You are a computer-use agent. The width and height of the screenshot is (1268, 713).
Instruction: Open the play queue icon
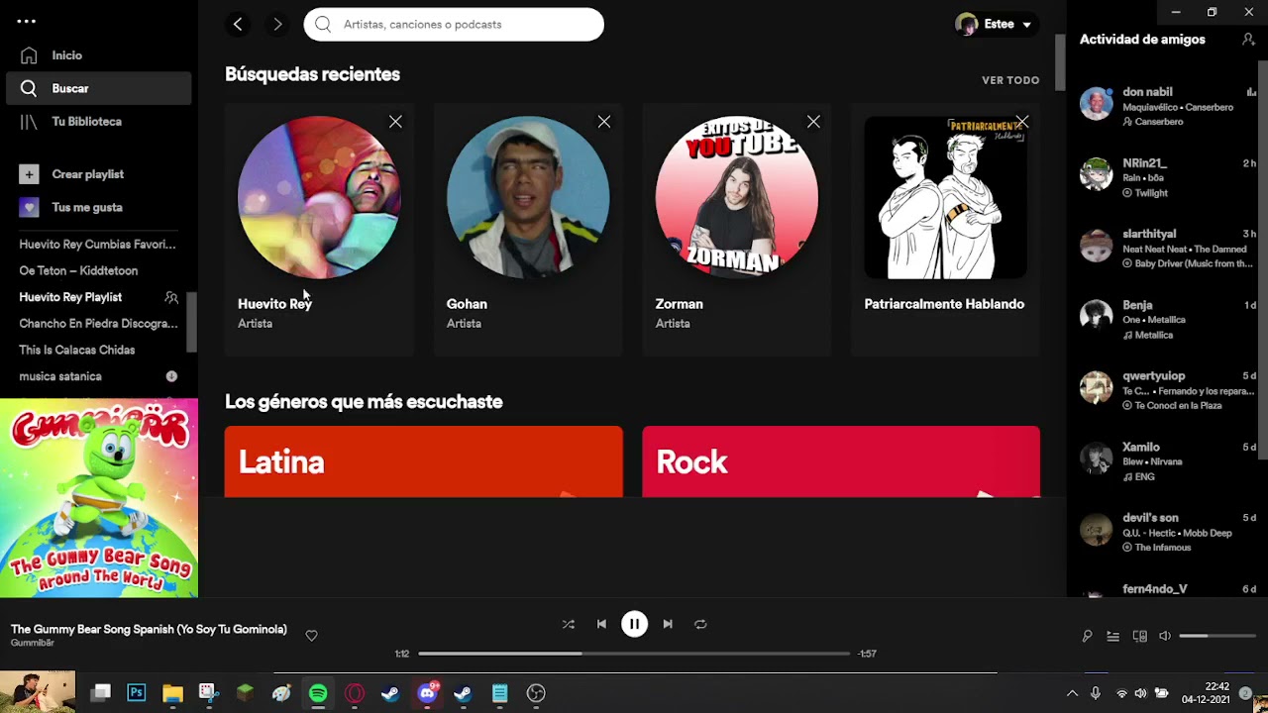pyautogui.click(x=1112, y=636)
